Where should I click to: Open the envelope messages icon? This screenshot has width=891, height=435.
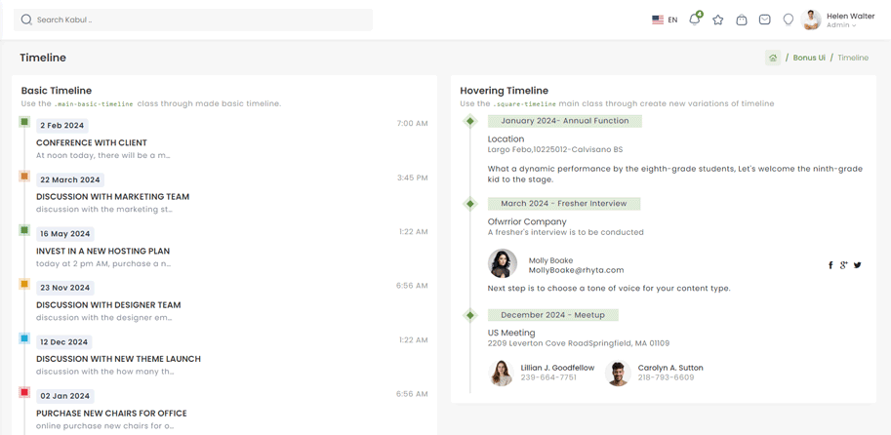765,20
